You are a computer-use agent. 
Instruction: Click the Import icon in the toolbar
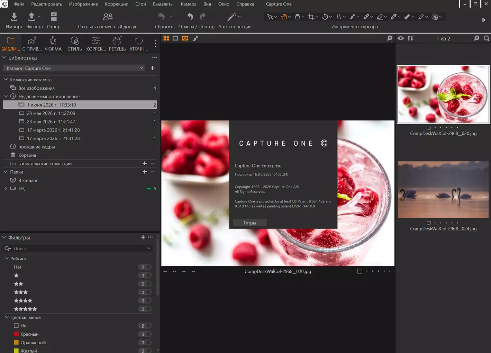tap(14, 17)
